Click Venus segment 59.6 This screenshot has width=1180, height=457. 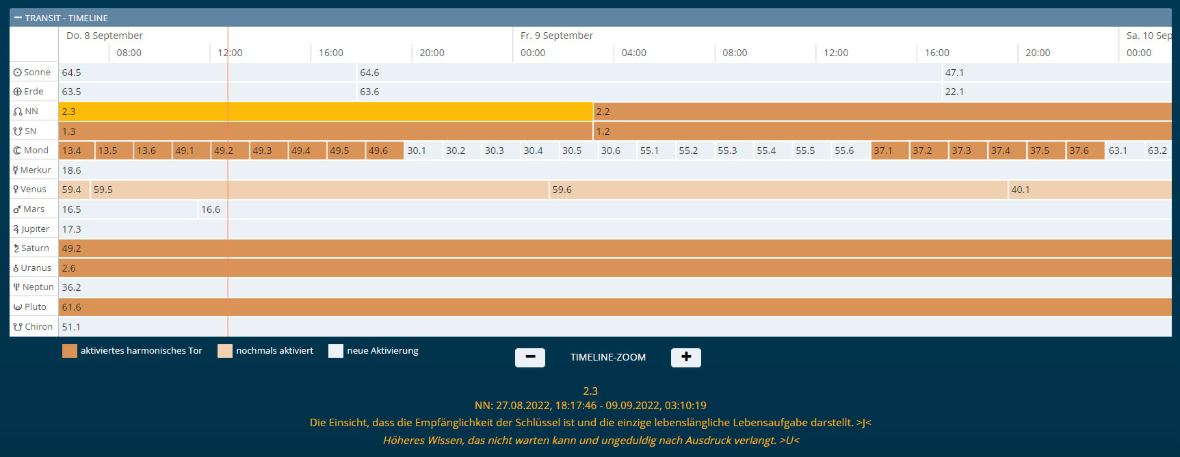(778, 190)
